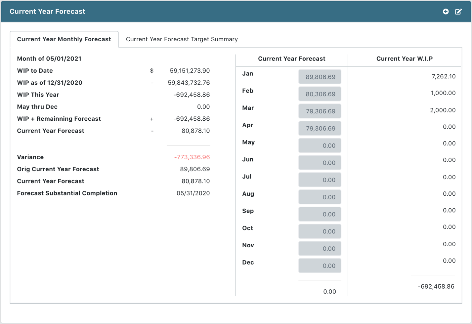Click the Sep forecast input field
472x324 pixels.
tap(320, 214)
